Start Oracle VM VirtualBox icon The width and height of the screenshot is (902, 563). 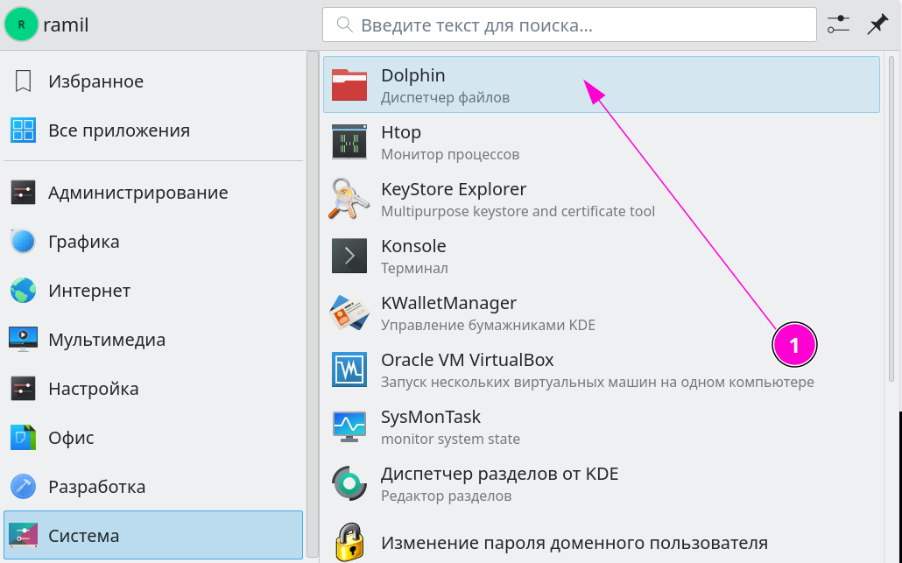349,369
